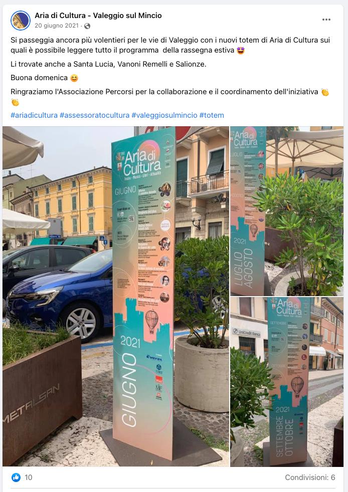Click the blue like reaction icon
348x492 pixels.
pos(16,477)
